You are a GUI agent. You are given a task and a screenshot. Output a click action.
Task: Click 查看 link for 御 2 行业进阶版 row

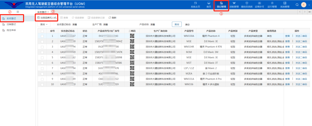click(287, 74)
